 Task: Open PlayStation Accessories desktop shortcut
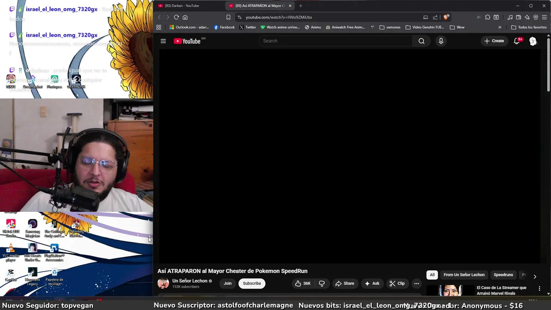(x=54, y=253)
